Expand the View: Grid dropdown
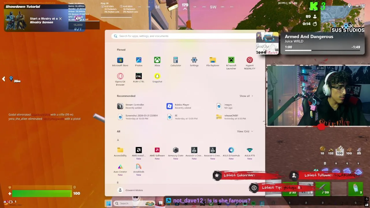Screen dimensions: 370x208 pos(245,131)
